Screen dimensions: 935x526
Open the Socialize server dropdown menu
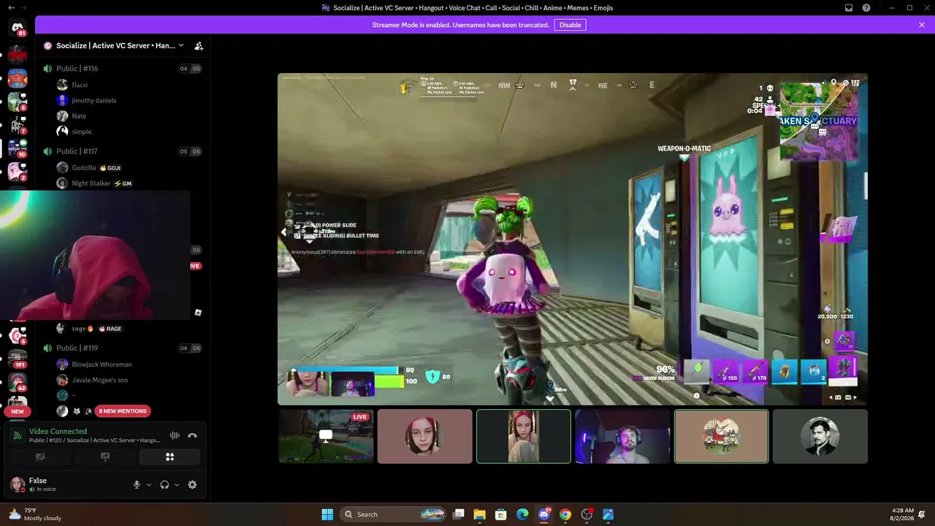(113, 45)
